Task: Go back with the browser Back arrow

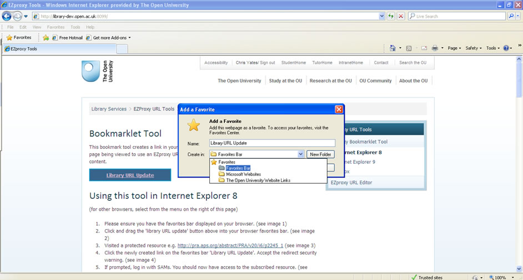Action: click(x=7, y=16)
